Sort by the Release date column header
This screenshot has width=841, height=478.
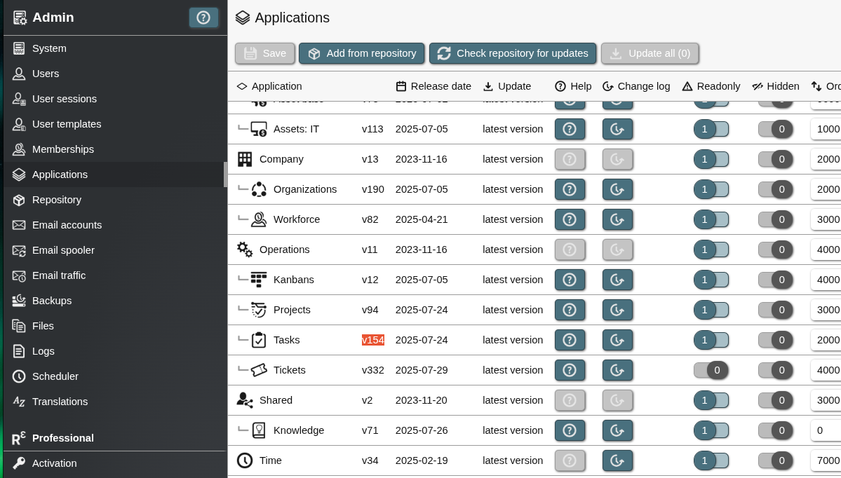(433, 86)
